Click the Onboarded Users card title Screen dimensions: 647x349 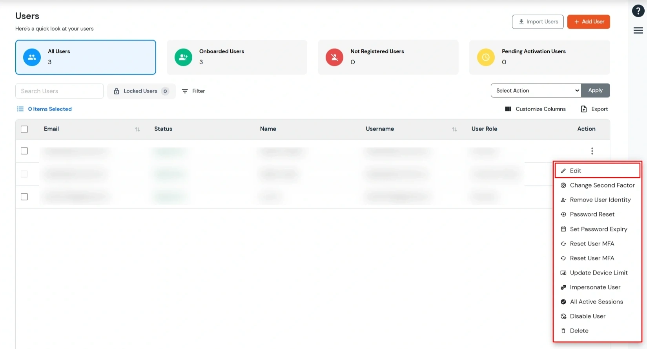click(222, 51)
